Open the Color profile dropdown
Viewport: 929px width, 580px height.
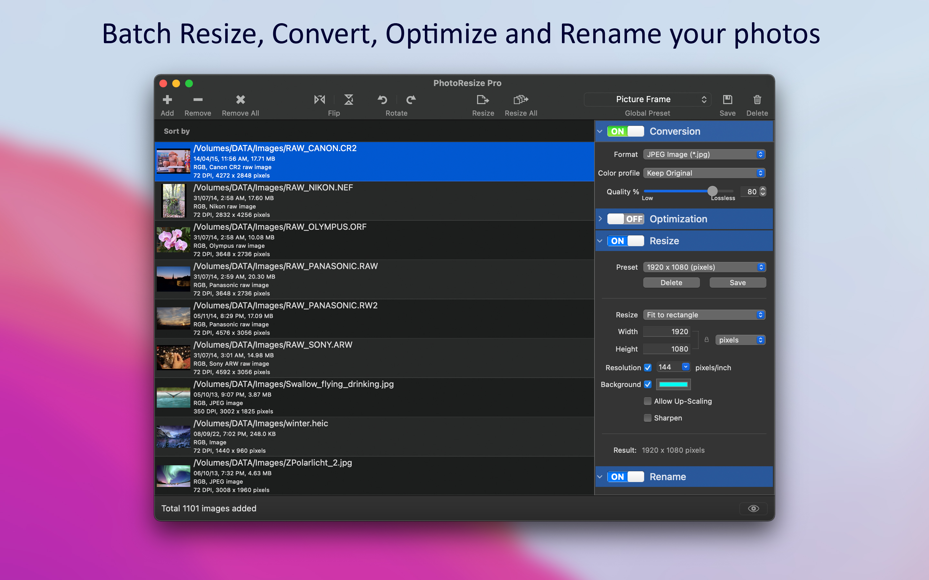point(704,173)
